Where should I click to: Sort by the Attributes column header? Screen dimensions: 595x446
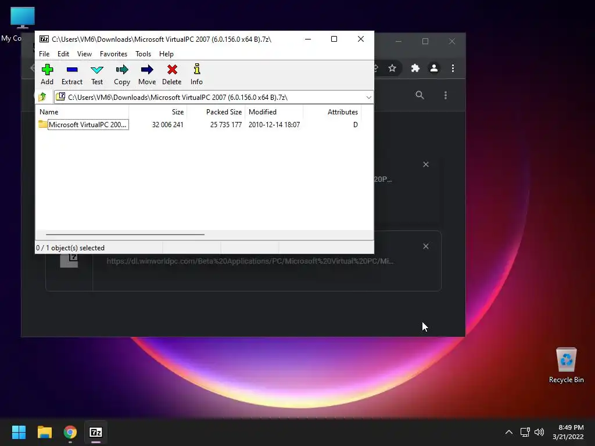332,112
